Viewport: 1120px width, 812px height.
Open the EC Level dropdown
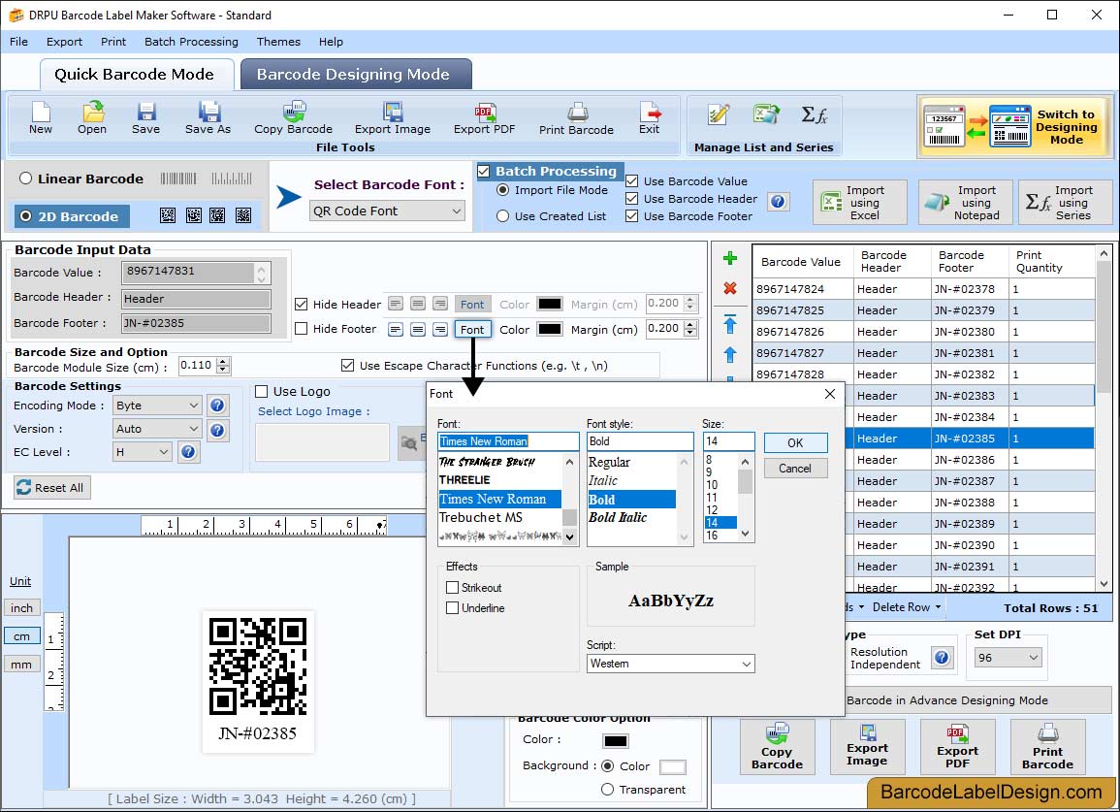click(143, 452)
